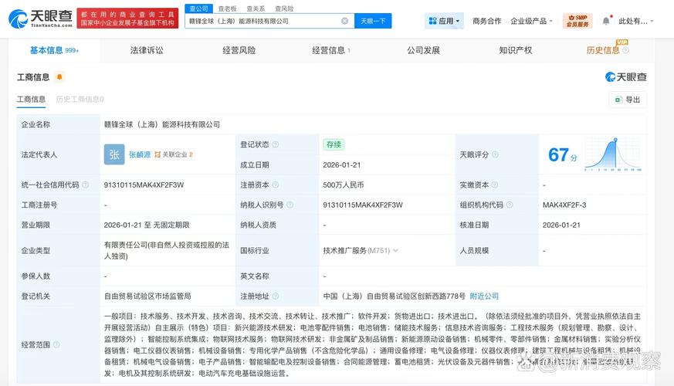Expand the 技术推广服务 (M751) industry chevron
674x386 pixels.
(396, 250)
